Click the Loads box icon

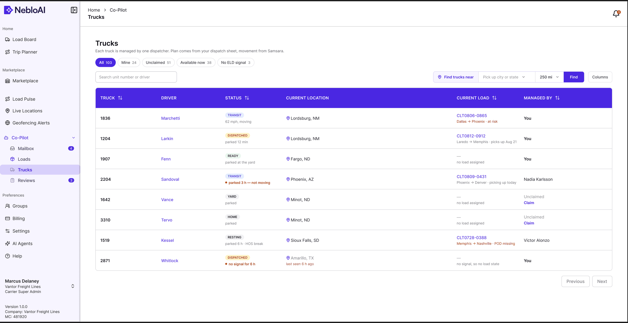pos(12,159)
